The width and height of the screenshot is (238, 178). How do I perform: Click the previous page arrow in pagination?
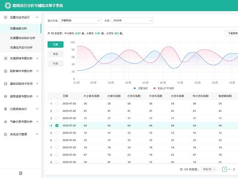[220, 169]
